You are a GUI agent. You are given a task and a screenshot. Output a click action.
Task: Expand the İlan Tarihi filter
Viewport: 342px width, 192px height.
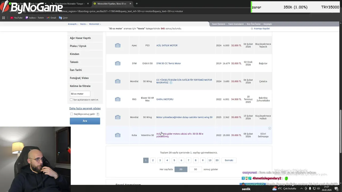coord(85,70)
